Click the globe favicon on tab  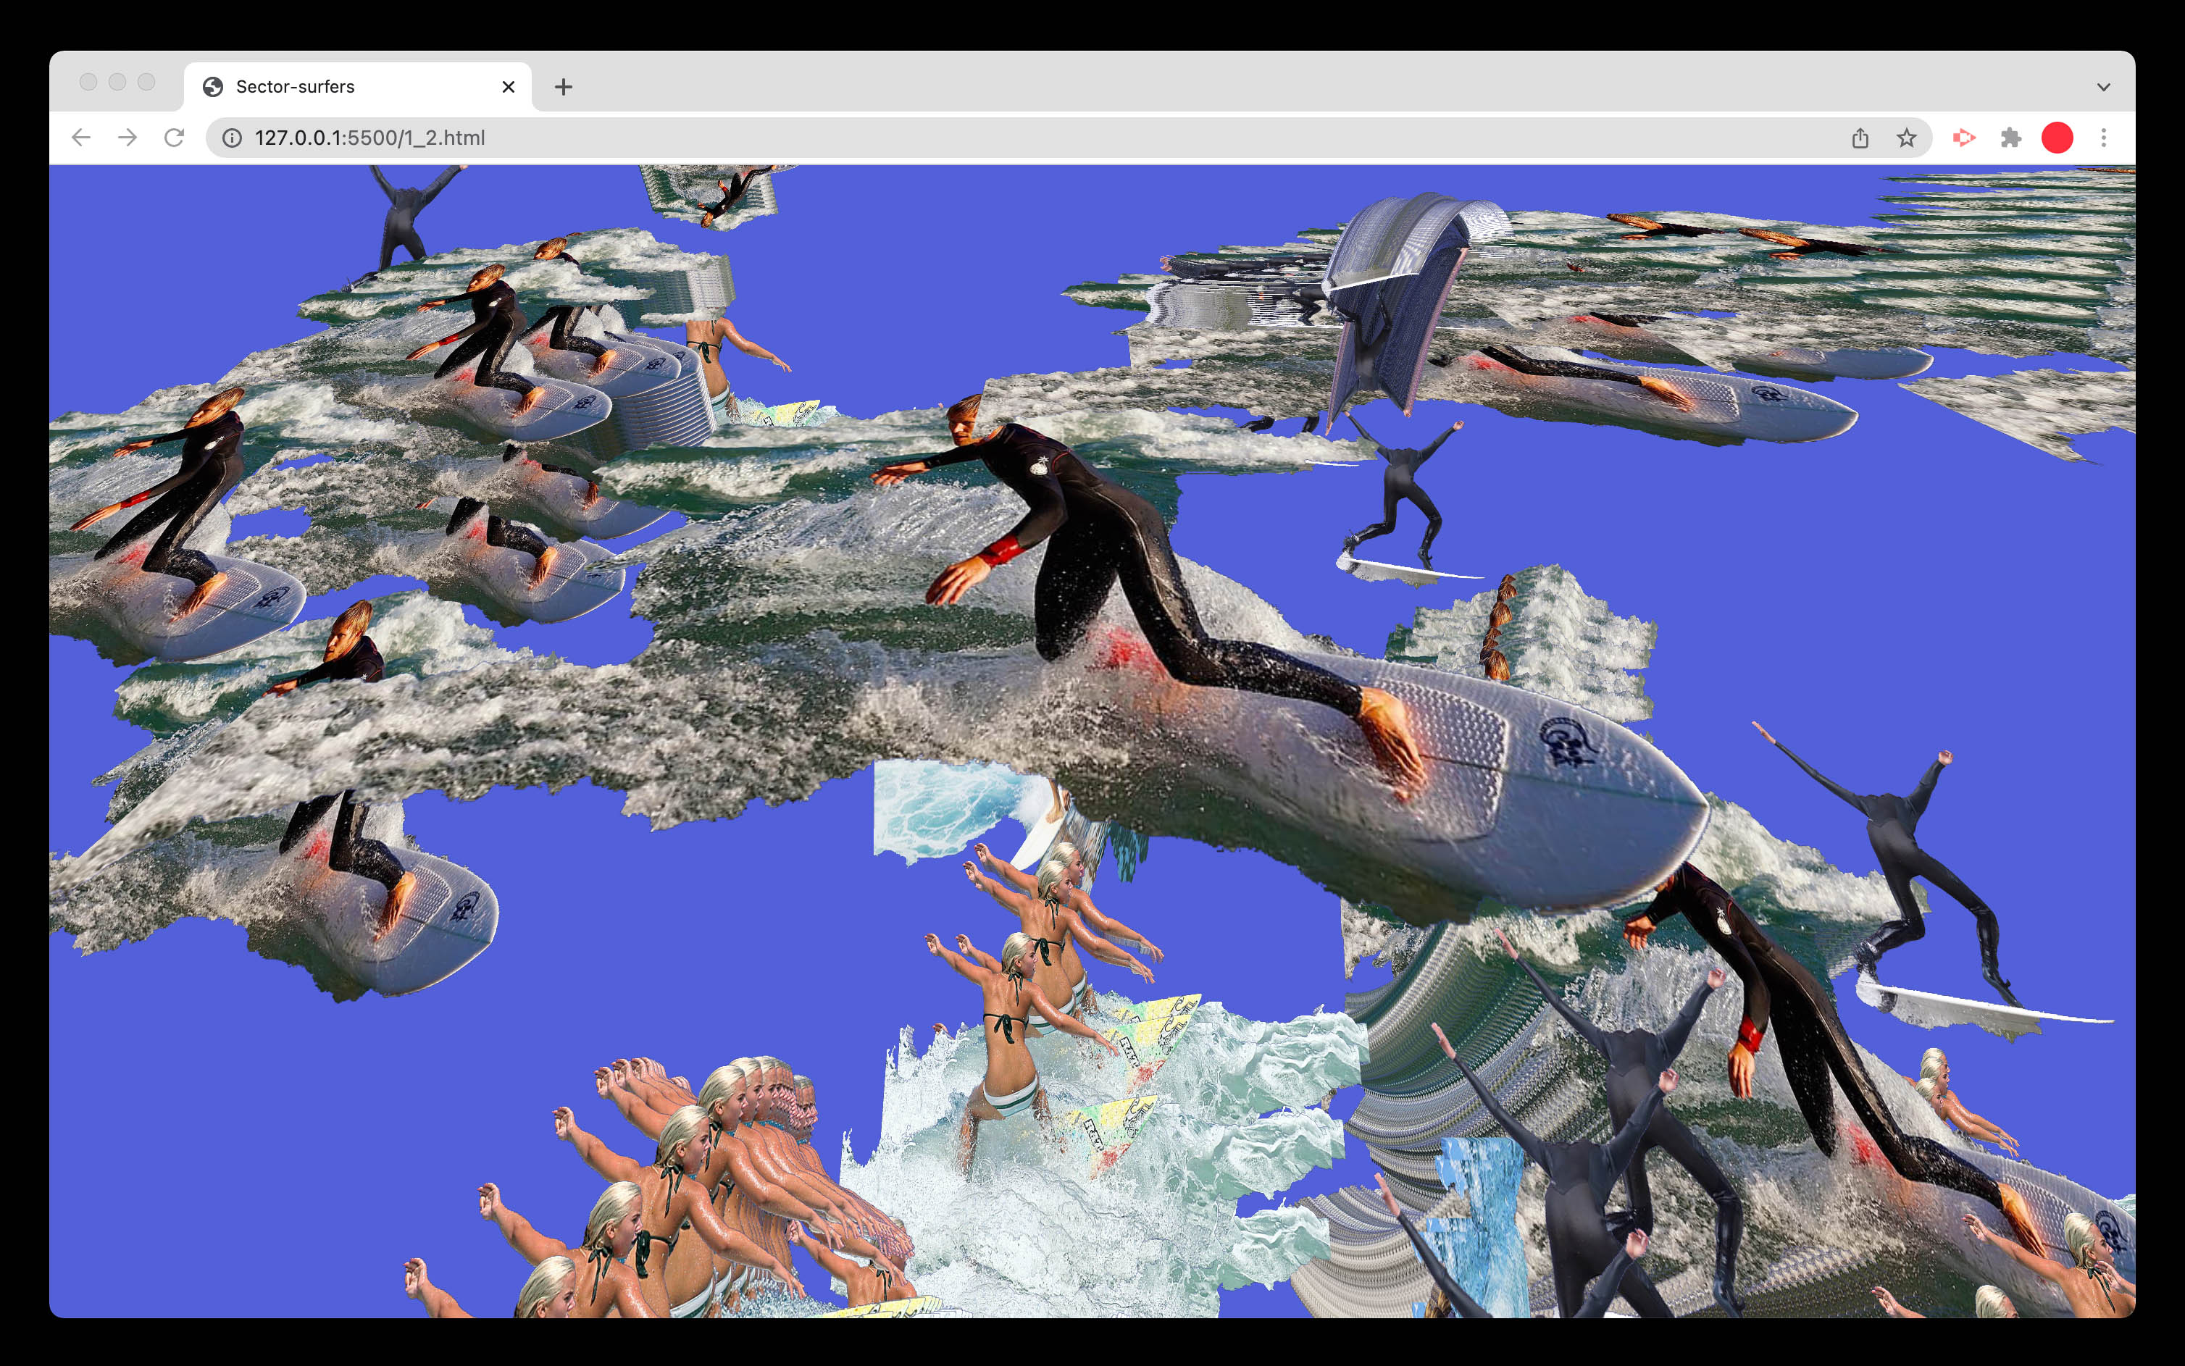click(213, 87)
